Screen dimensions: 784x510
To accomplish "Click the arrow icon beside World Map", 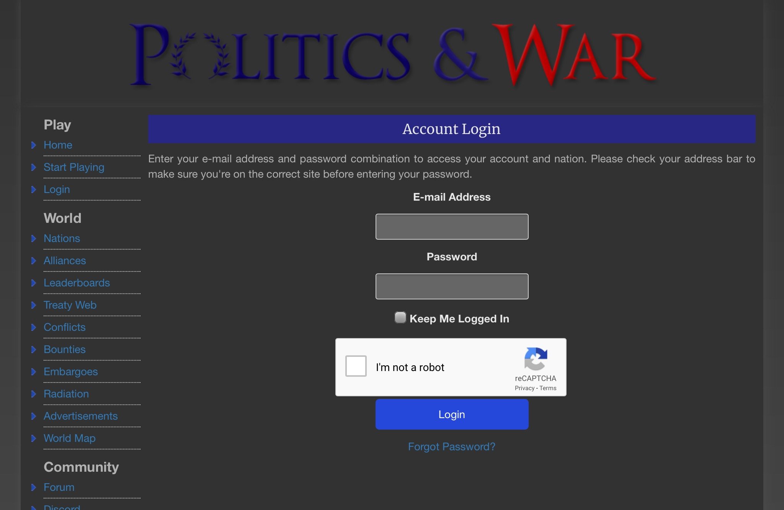I will pos(34,438).
